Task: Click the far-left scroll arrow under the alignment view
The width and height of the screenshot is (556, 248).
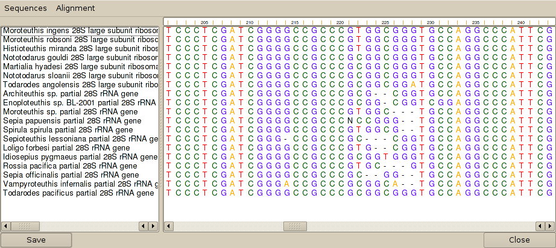Action: 168,226
